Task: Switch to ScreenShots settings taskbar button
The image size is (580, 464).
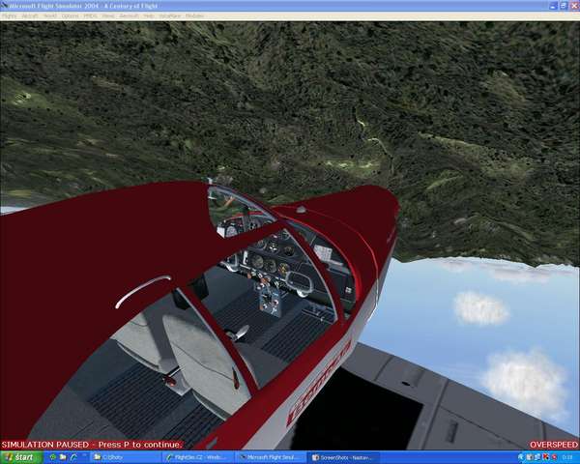Action: click(x=345, y=457)
